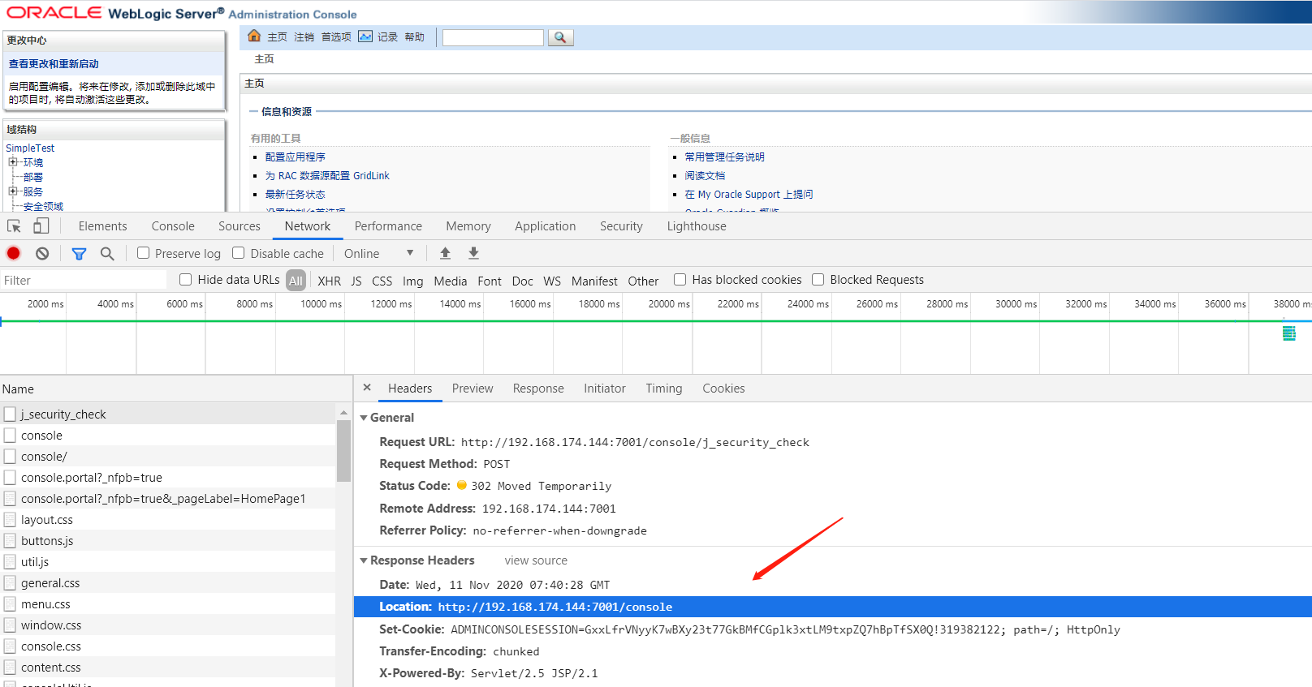Screen dimensions: 1312x687
Task: Close the request details panel
Action: click(367, 388)
